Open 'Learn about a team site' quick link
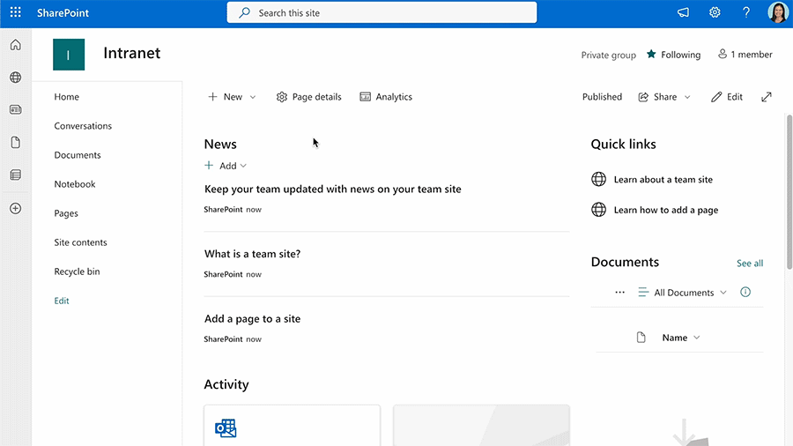793x446 pixels. 663,180
